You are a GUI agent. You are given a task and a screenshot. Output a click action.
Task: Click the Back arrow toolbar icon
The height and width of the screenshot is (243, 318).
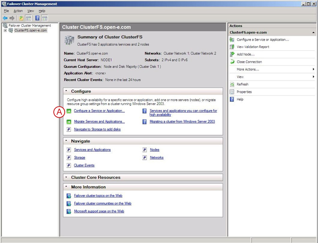coord(5,18)
